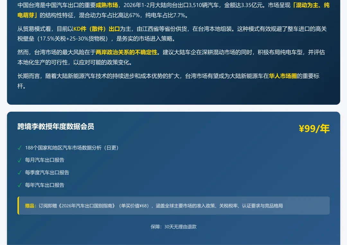Click the checkmark beside 每季度汽车出口报告
The image size is (347, 245).
pos(19,173)
